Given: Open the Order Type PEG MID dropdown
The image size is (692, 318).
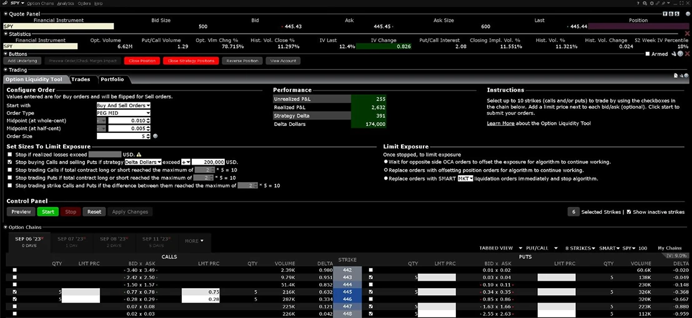Looking at the screenshot, I should pyautogui.click(x=124, y=113).
